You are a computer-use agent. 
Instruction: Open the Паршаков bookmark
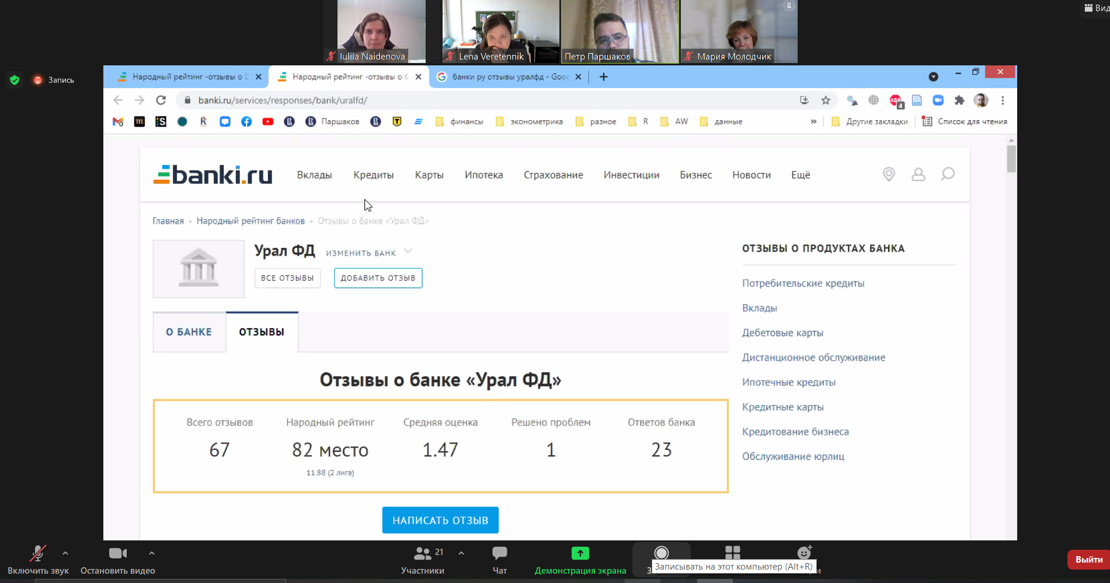[x=333, y=121]
